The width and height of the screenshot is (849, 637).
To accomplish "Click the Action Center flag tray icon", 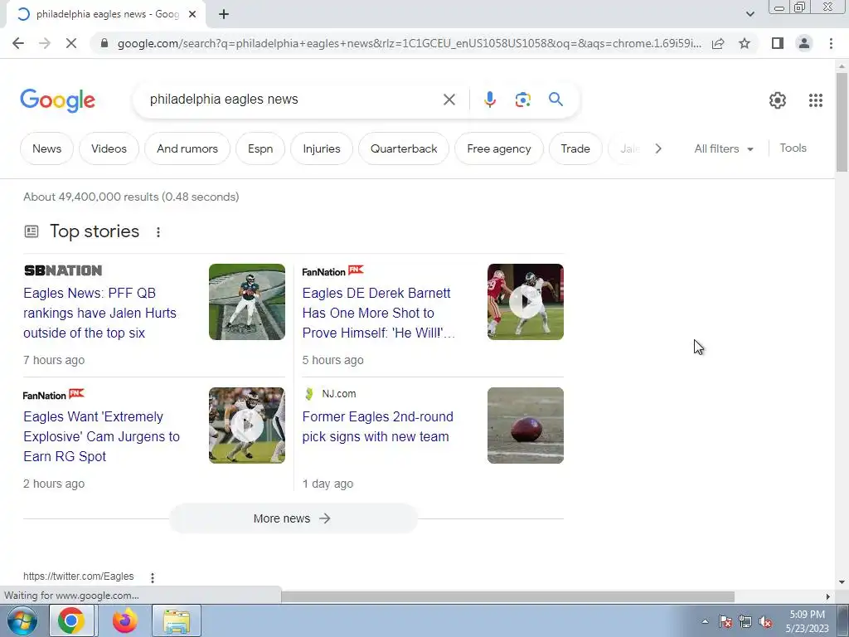I will point(725,621).
